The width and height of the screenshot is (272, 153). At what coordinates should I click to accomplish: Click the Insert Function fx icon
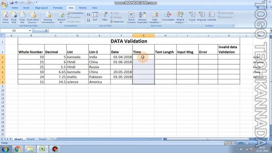point(46,31)
